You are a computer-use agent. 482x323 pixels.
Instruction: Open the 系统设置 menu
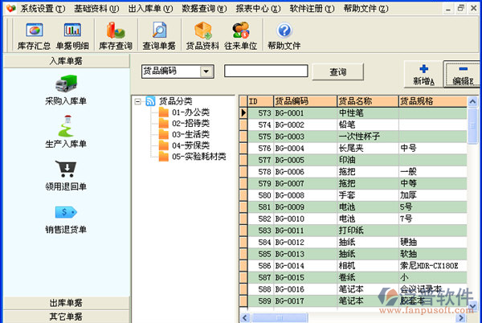click(x=43, y=7)
